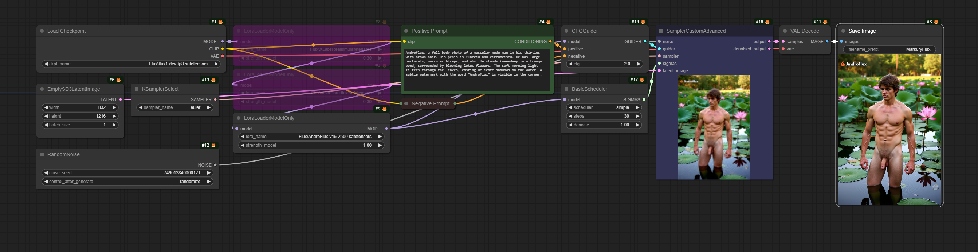Decrease the cfg value with left arrow
The height and width of the screenshot is (252, 978).
(x=570, y=64)
